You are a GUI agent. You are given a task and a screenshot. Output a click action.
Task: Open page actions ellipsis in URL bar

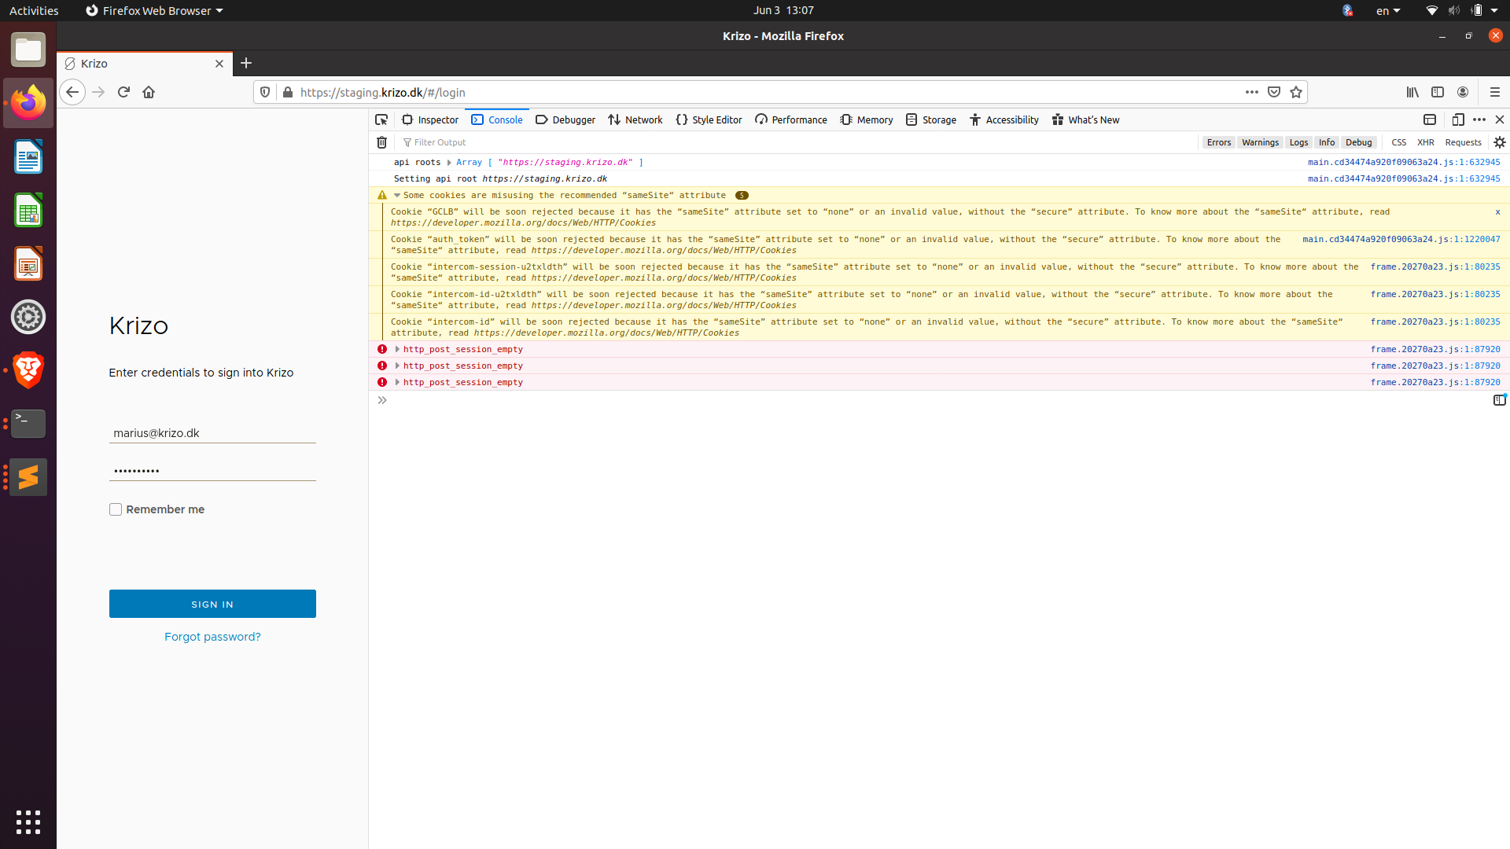pyautogui.click(x=1252, y=92)
